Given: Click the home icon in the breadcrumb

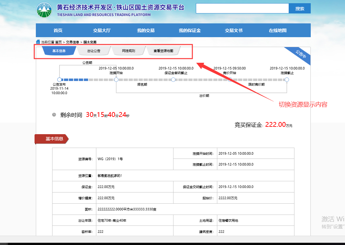Looking at the screenshot, I should [x=38, y=42].
